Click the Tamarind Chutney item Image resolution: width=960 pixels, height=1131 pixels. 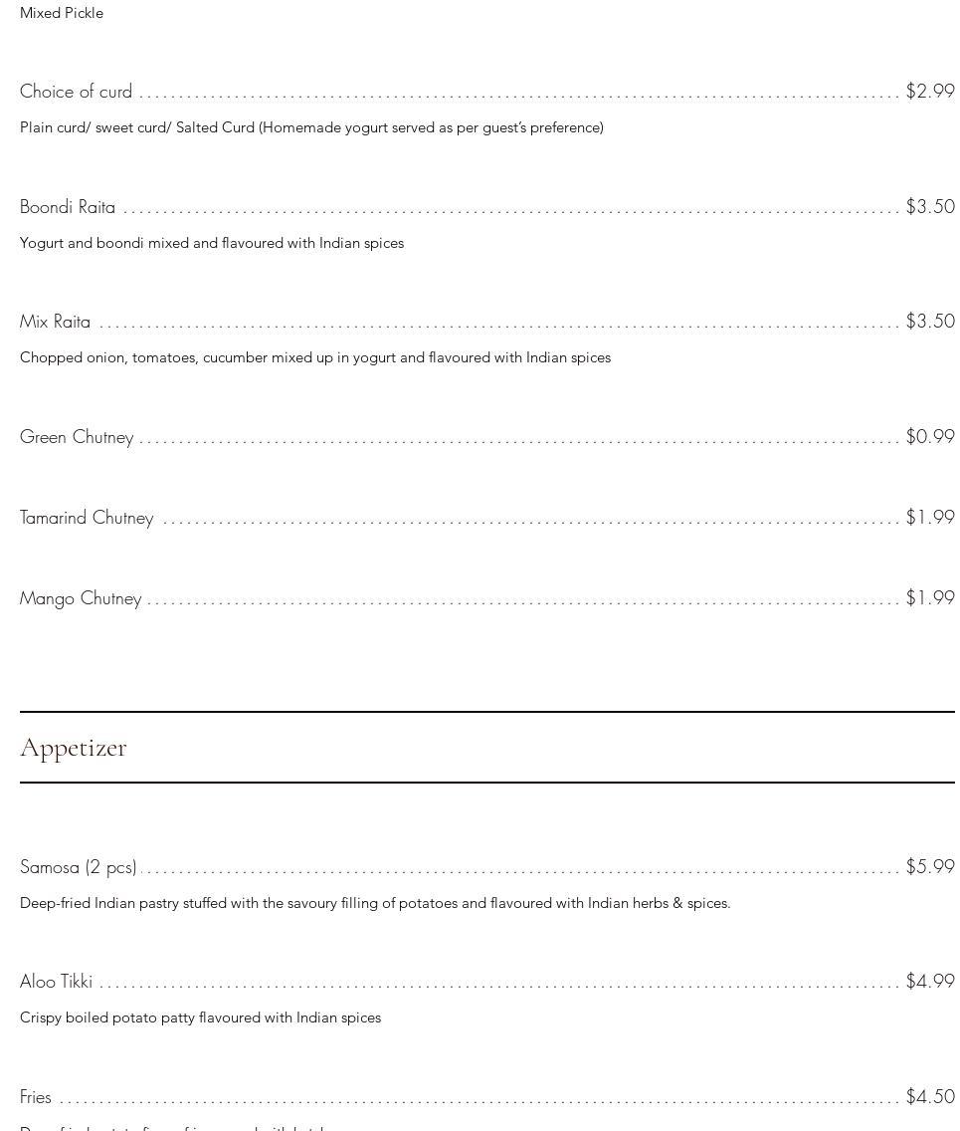tap(87, 518)
